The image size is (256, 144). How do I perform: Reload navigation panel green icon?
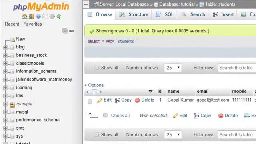coord(59,16)
